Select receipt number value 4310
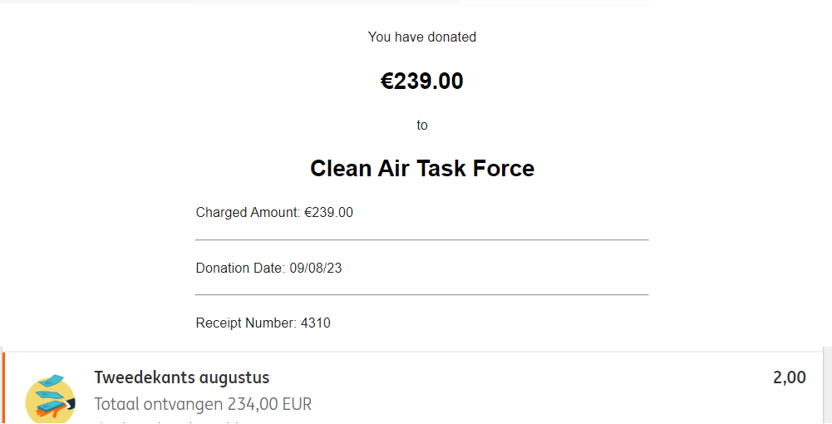Viewport: 832px width, 424px height. 316,323
